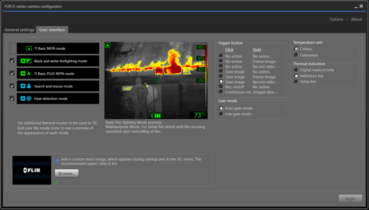Uncheck the Search and rescue mode checkbox

click(12, 86)
